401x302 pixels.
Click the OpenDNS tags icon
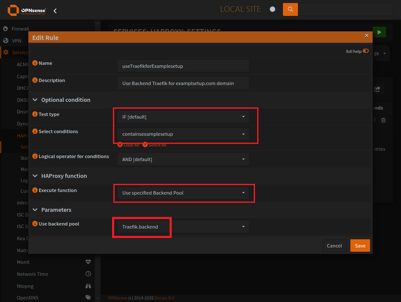88,297
